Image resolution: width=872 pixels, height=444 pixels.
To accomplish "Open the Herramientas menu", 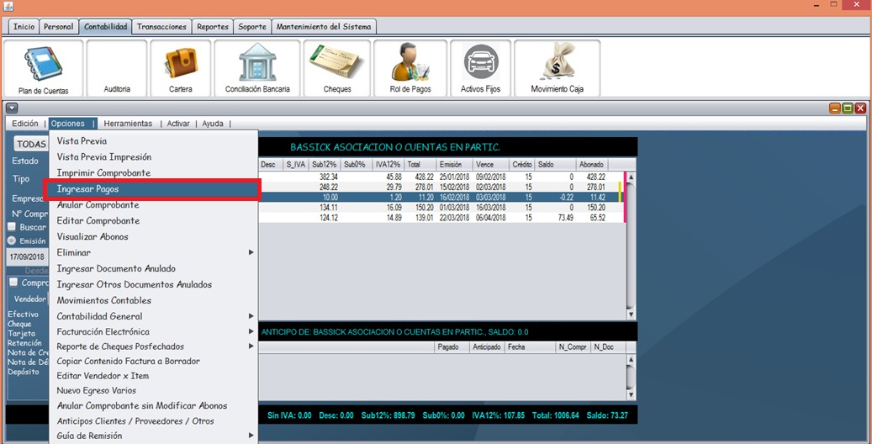I will (x=128, y=124).
